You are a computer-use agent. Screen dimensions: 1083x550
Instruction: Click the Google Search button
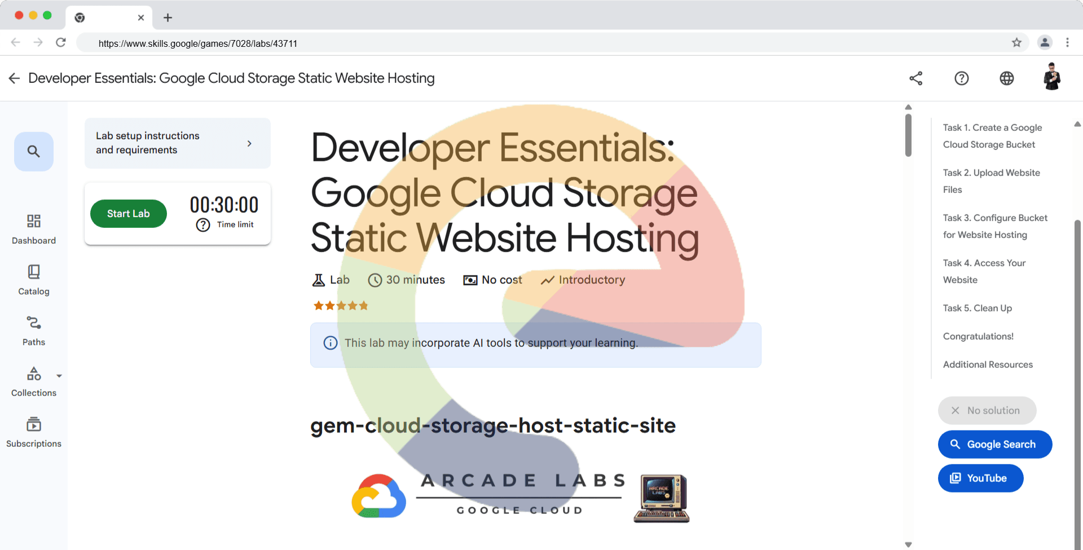(994, 445)
